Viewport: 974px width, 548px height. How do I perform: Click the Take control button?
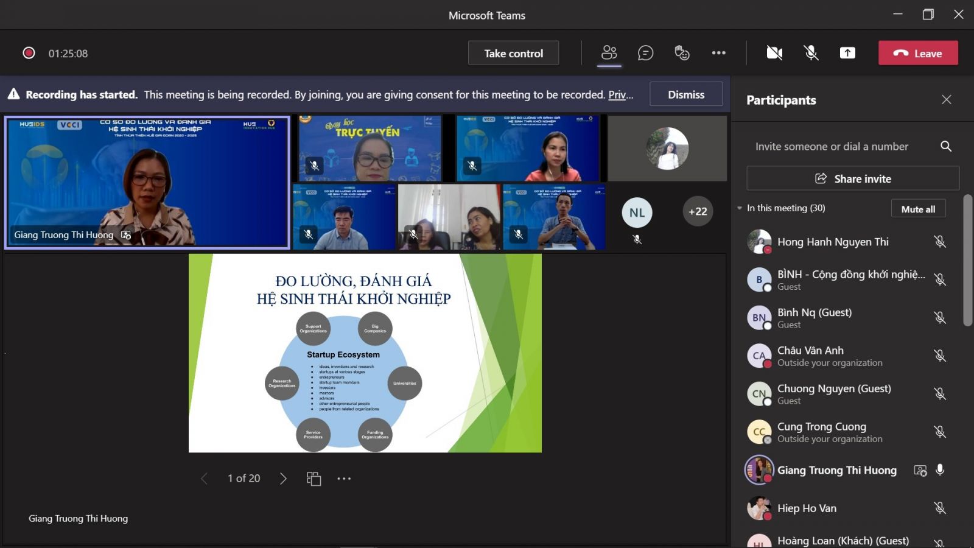coord(513,53)
